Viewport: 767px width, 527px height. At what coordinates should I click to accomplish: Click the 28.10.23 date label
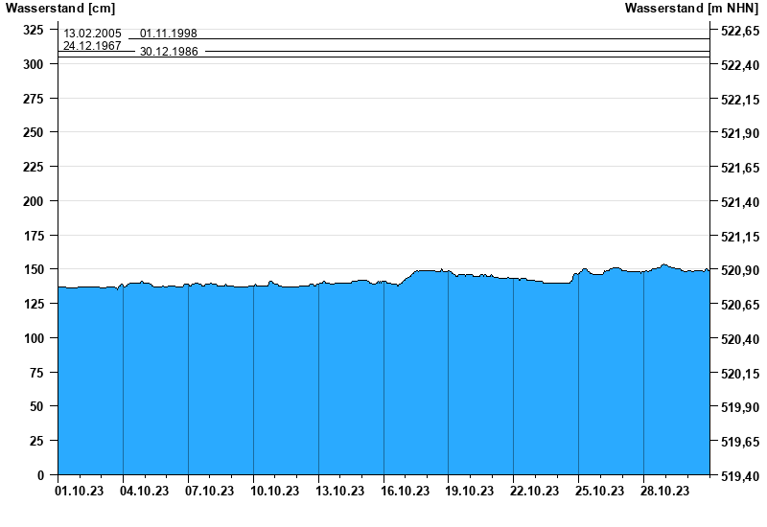665,492
